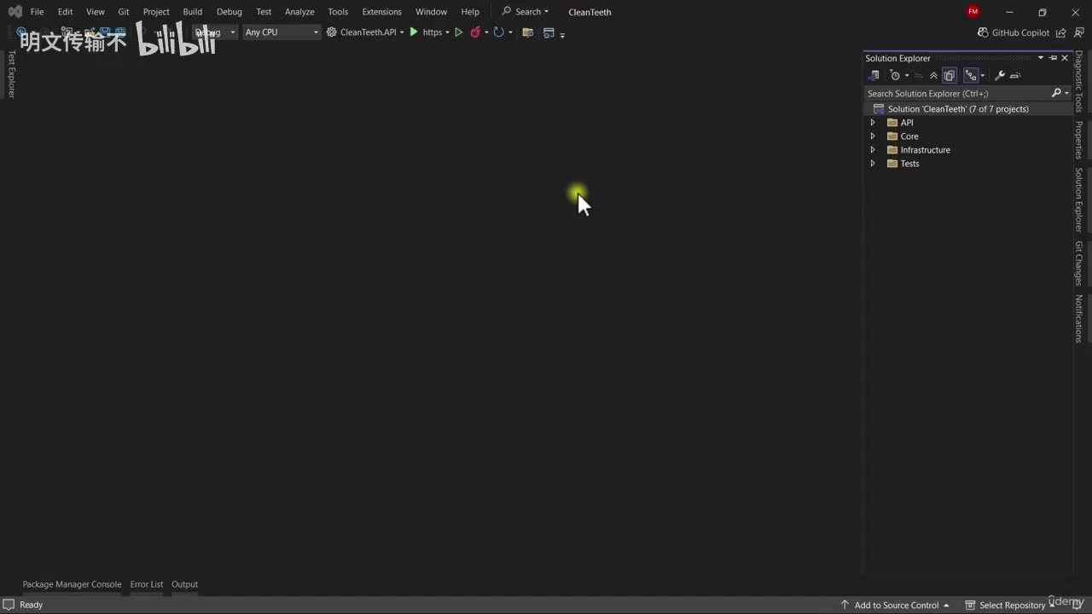Screen dimensions: 1092x614
Task: Open pending changes filter dropdown arrow
Action: (x=907, y=76)
